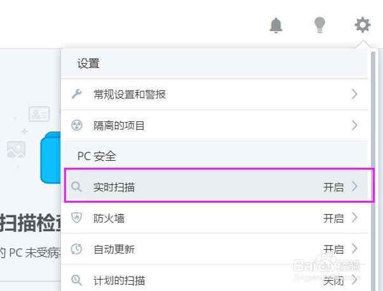The image size is (383, 291).
Task: Toggle automatic updates 开启 status
Action: coord(333,249)
